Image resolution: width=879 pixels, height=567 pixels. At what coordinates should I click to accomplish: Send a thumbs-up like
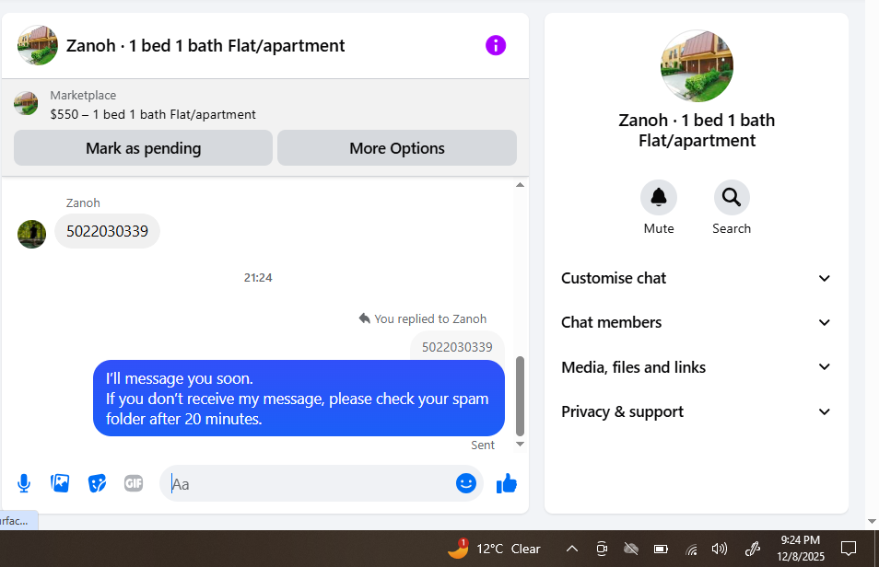pyautogui.click(x=507, y=483)
